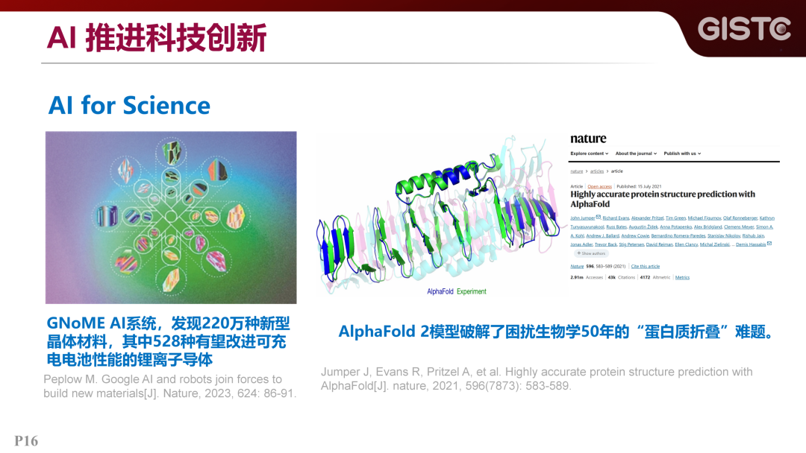Open author Andrew Cowie link

635,236
